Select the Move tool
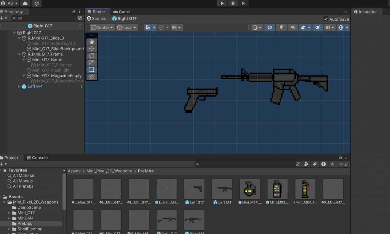The image size is (390, 234). [92, 48]
